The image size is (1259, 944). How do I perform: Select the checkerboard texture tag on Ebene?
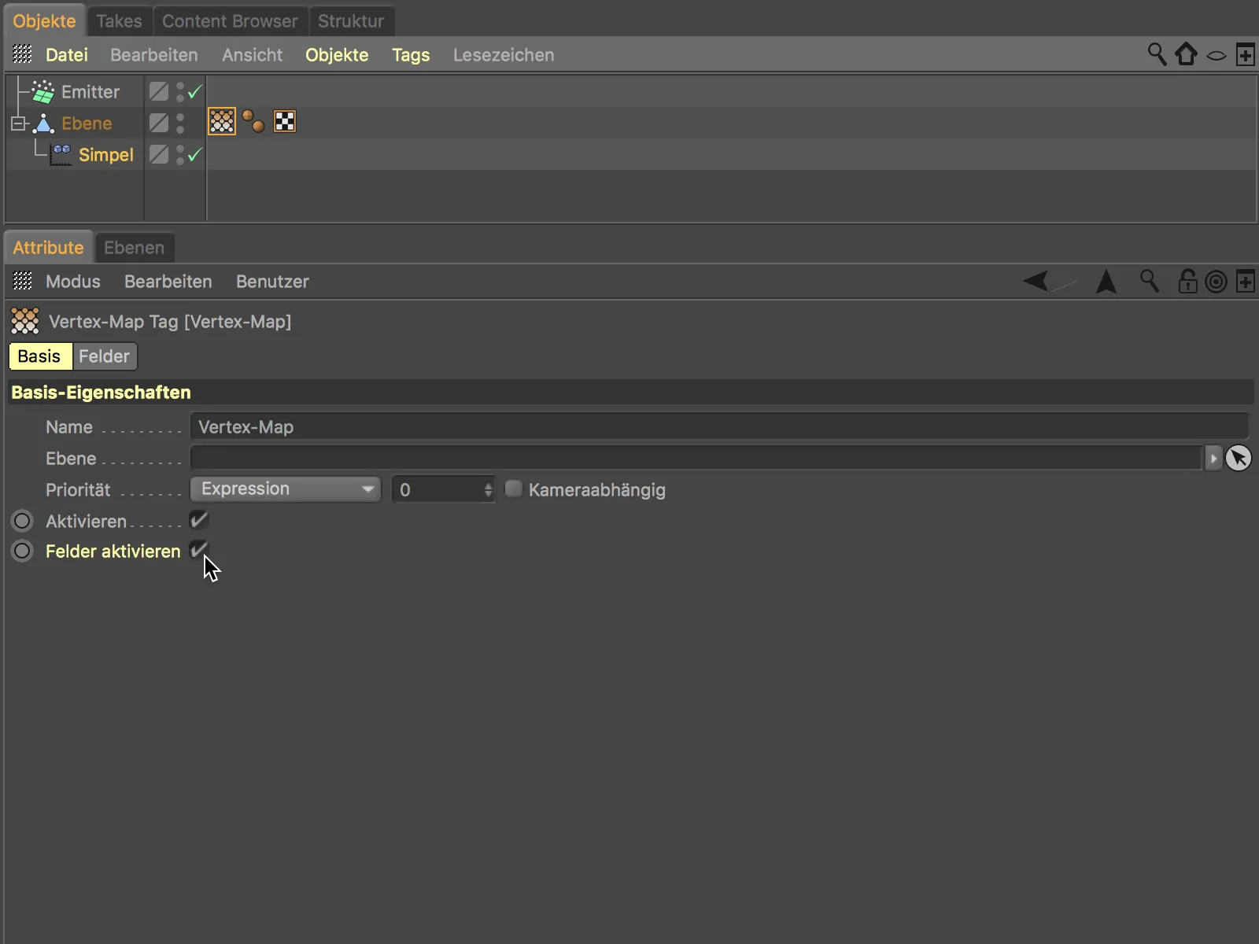(x=285, y=122)
